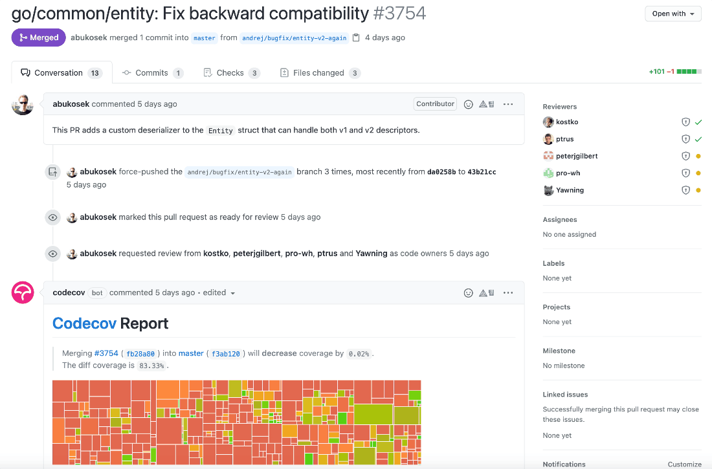Open the three-dot menu on the codecov comment
This screenshot has width=712, height=469.
pos(508,293)
